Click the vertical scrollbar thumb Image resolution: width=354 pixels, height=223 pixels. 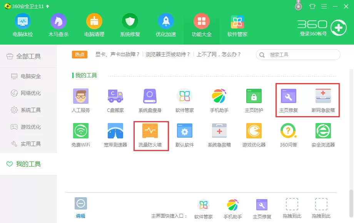[x=351, y=203]
